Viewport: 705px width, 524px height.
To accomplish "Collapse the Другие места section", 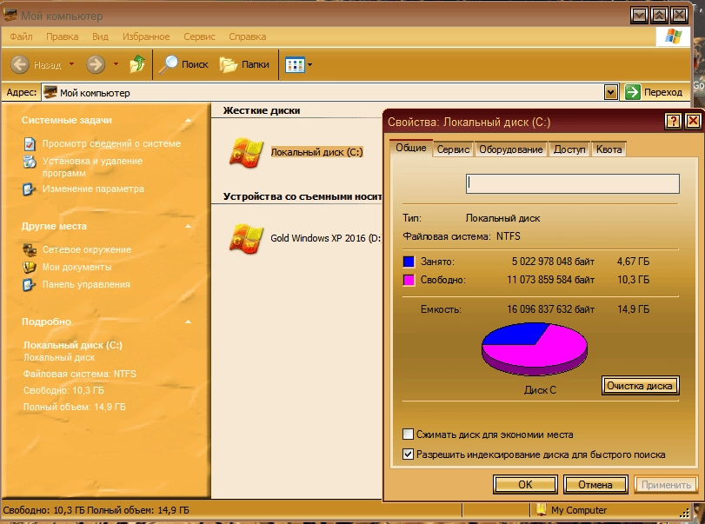I will click(188, 227).
